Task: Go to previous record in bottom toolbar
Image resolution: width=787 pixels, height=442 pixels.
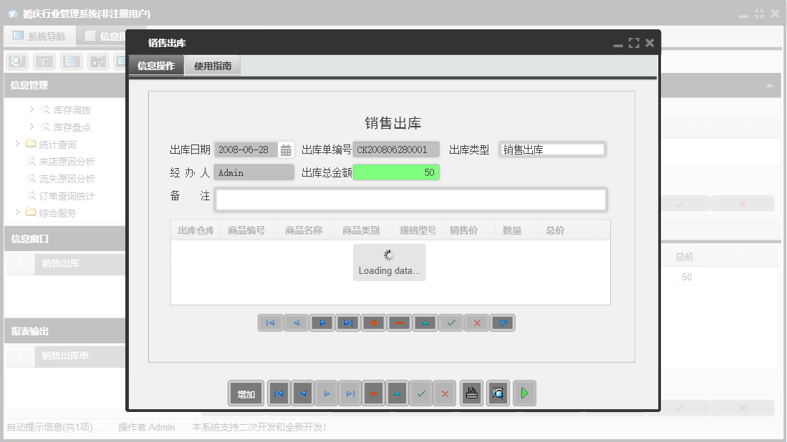Action: (x=303, y=393)
